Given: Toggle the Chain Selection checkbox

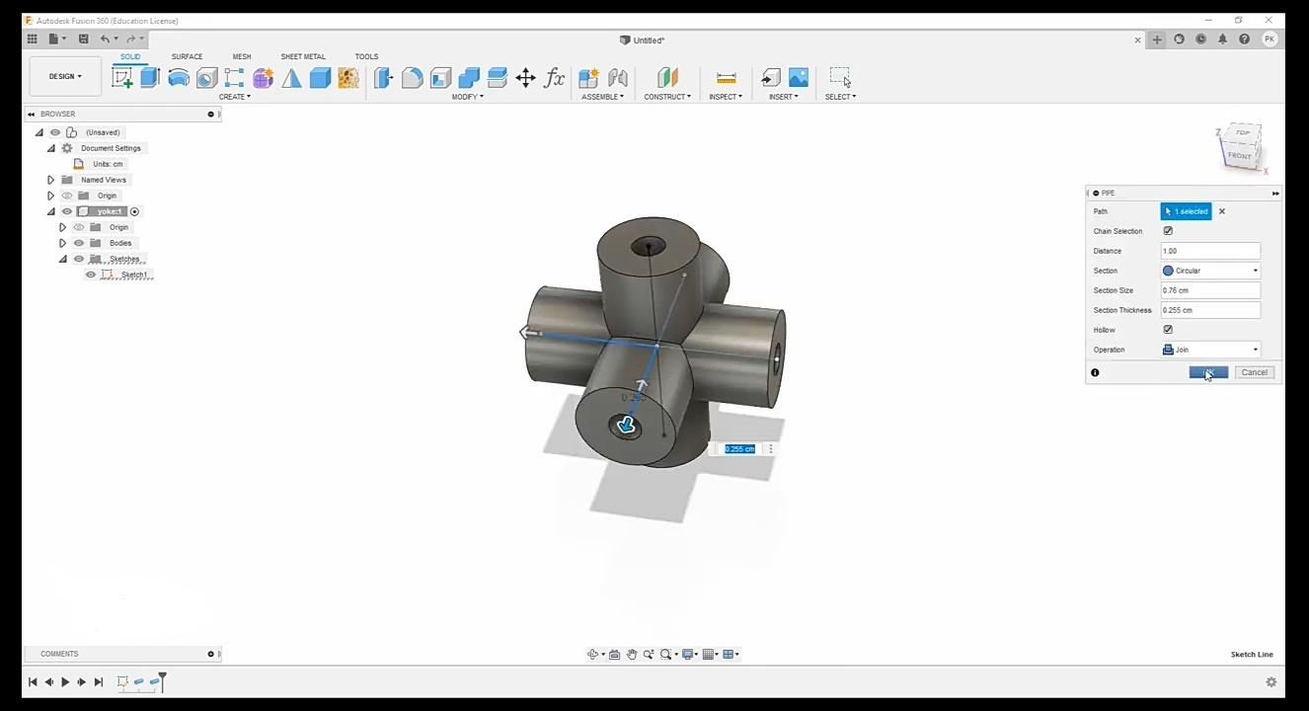Looking at the screenshot, I should coord(1168,231).
